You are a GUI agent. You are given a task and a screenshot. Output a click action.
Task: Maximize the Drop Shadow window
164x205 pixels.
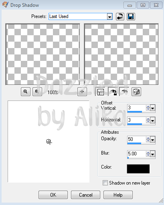tap(143, 5)
